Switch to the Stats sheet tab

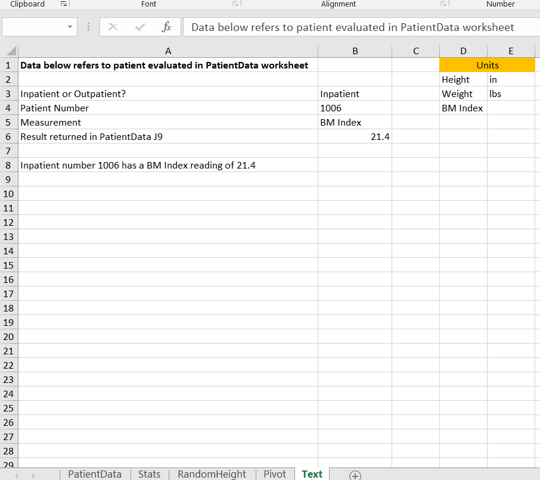click(x=149, y=474)
